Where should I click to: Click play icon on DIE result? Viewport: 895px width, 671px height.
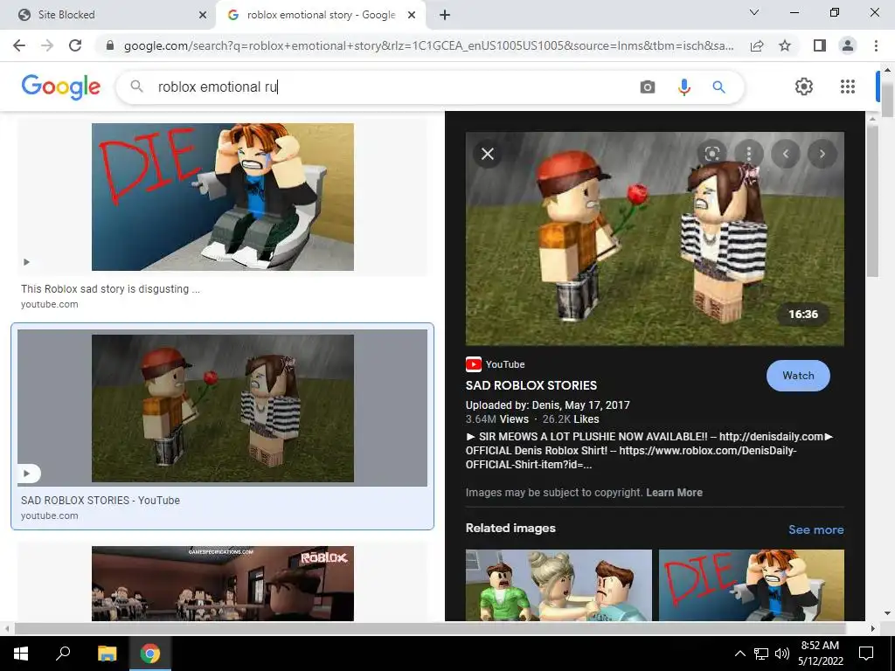(26, 262)
